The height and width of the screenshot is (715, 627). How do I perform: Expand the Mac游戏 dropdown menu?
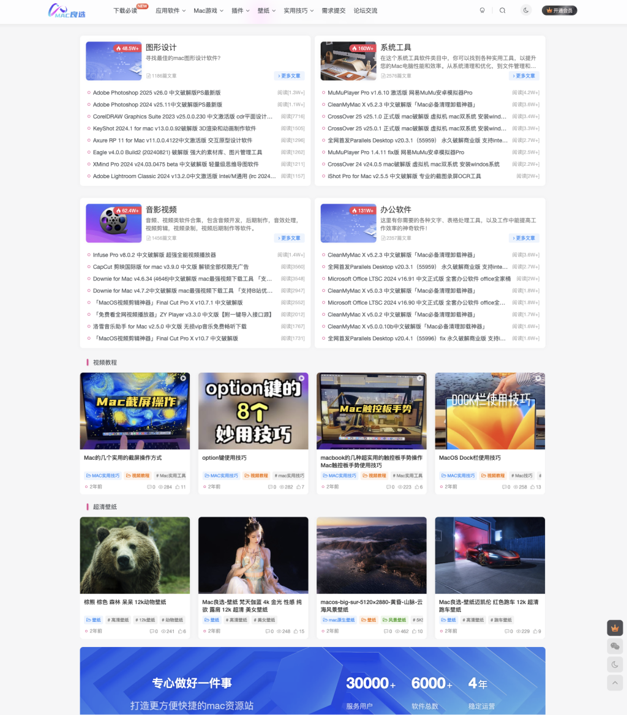208,10
